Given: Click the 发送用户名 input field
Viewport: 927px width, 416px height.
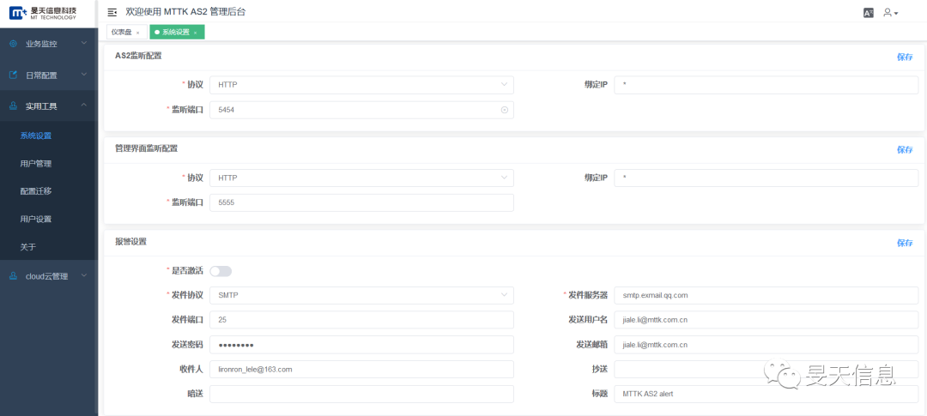Looking at the screenshot, I should pos(766,320).
